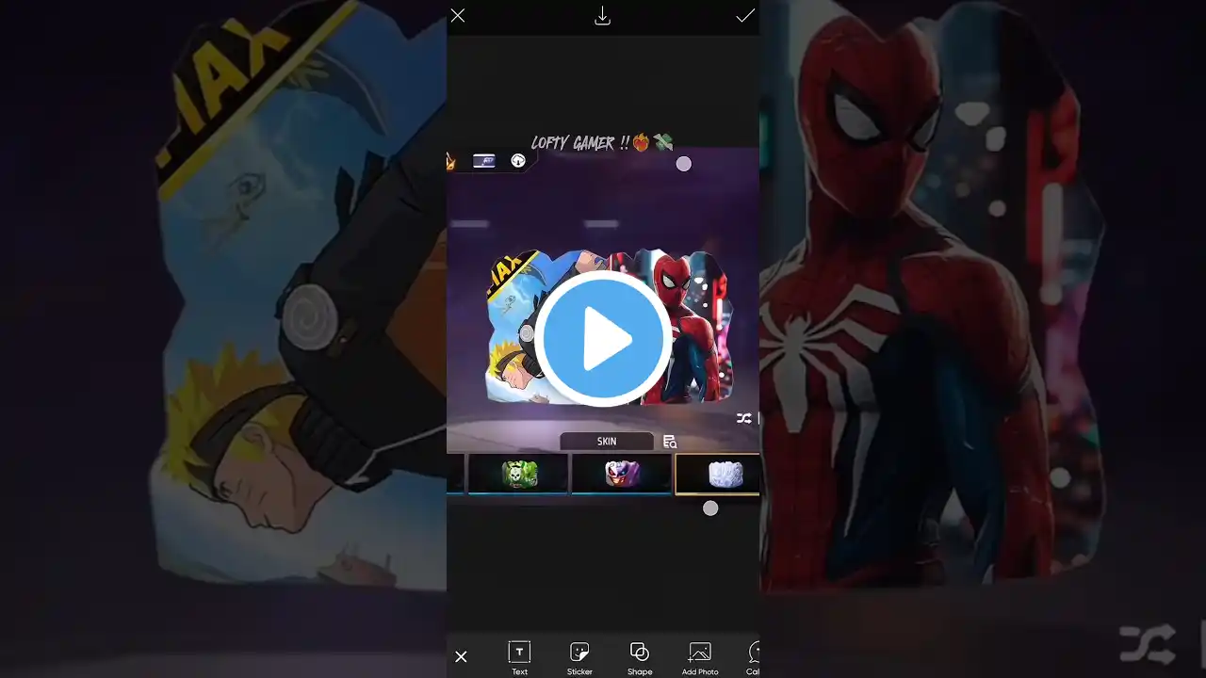1206x678 pixels.
Task: Tap the purple card icon in top strip
Action: coord(484,161)
